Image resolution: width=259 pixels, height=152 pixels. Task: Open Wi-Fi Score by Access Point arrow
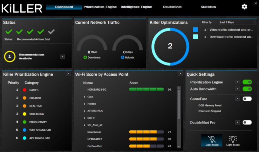pyautogui.click(x=180, y=74)
